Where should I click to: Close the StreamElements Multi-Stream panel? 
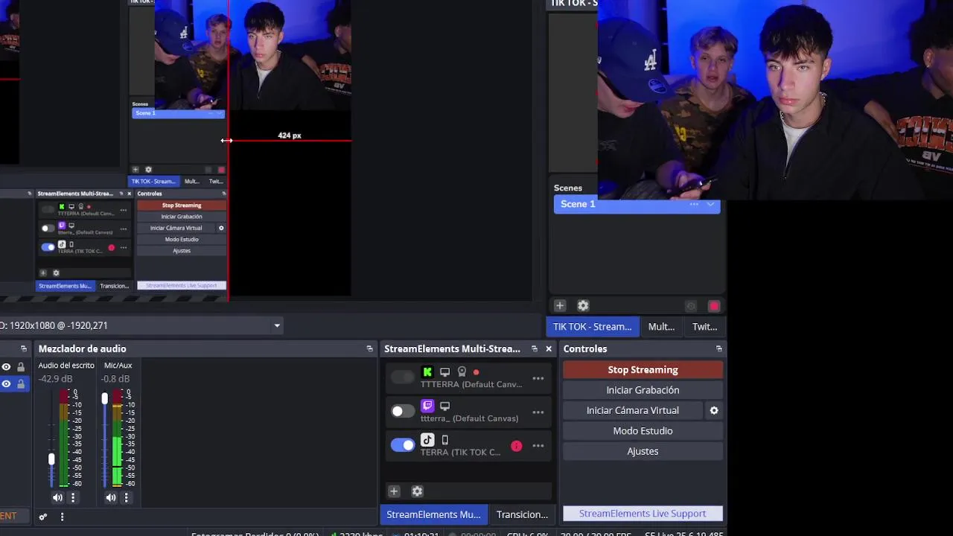click(x=549, y=348)
